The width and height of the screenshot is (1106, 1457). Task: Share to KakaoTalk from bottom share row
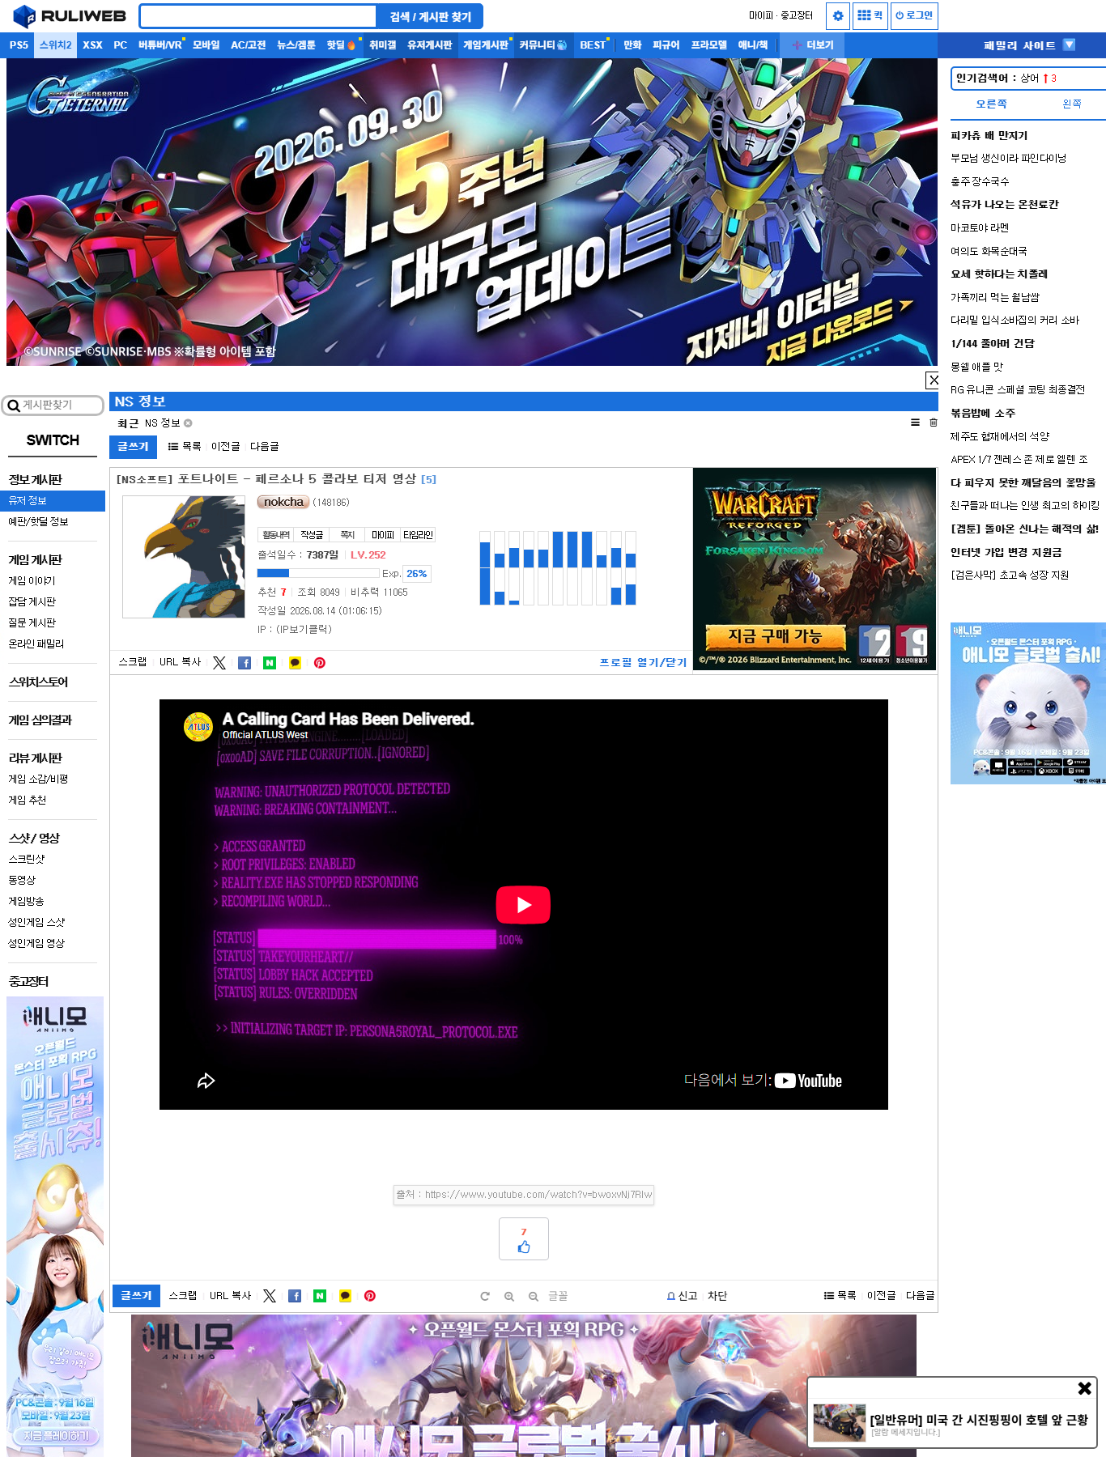coord(345,1296)
